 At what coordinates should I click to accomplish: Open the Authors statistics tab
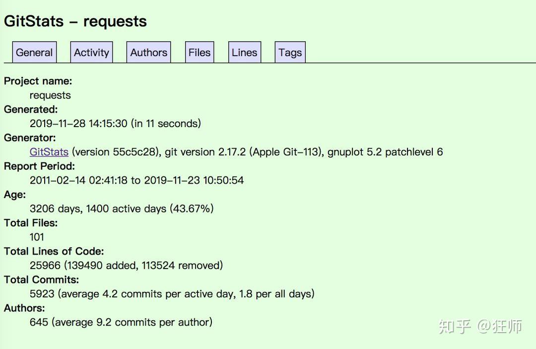click(148, 52)
